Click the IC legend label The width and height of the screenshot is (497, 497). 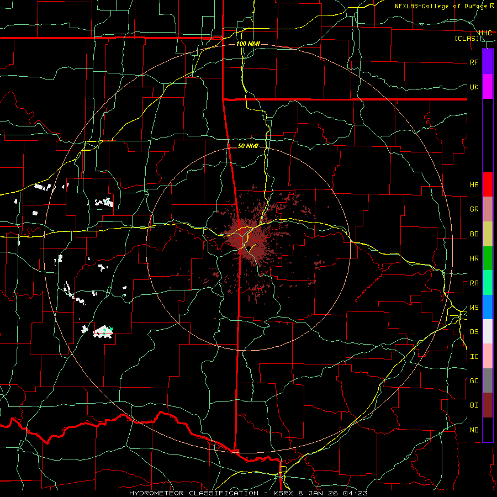click(474, 357)
